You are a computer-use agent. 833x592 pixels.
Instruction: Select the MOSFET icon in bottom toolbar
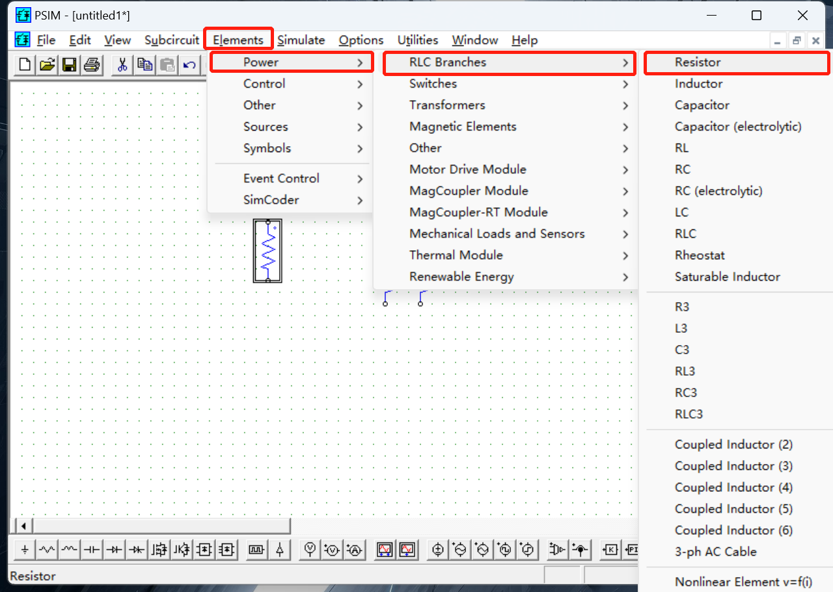coord(159,550)
